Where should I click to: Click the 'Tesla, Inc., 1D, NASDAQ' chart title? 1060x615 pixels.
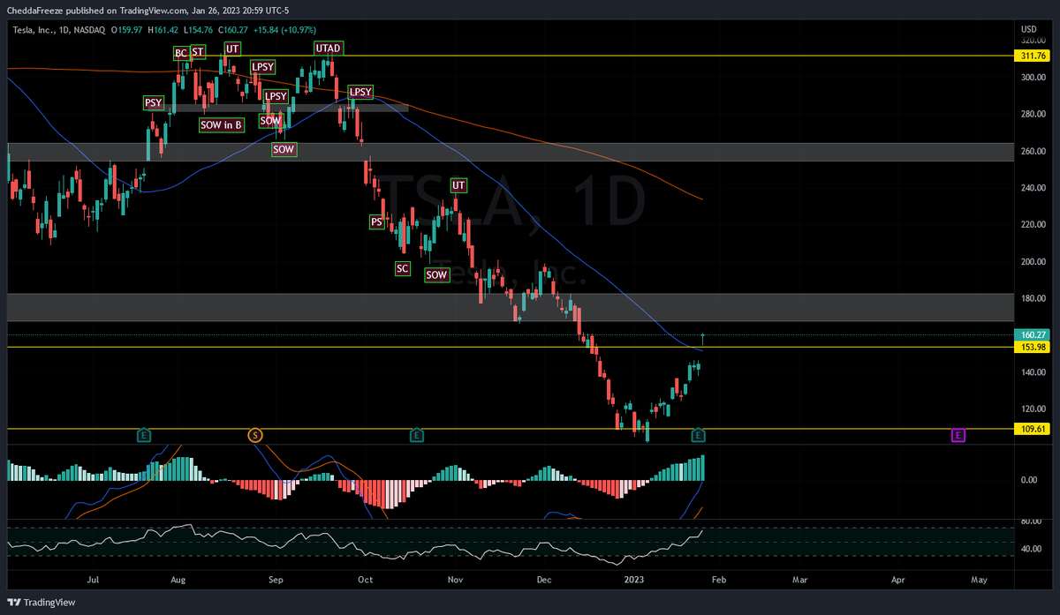(x=60, y=30)
